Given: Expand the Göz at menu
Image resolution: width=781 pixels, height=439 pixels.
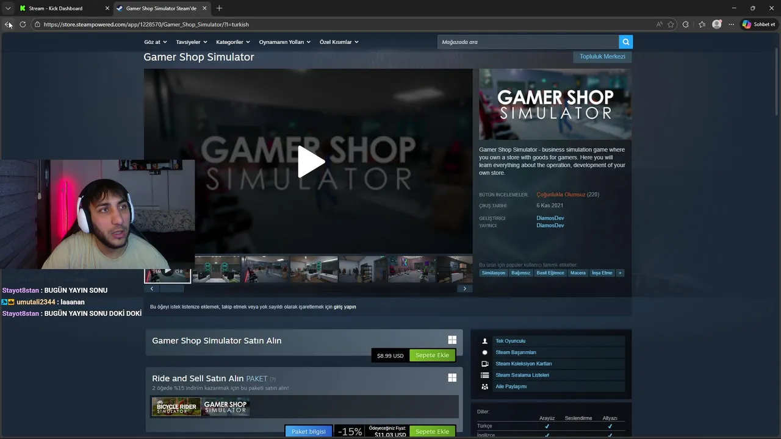Looking at the screenshot, I should pos(155,42).
